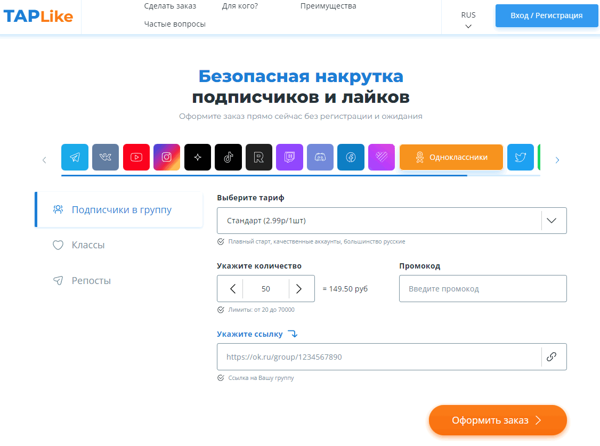This screenshot has width=600, height=446.
Task: Select the VK service icon
Action: pos(105,157)
